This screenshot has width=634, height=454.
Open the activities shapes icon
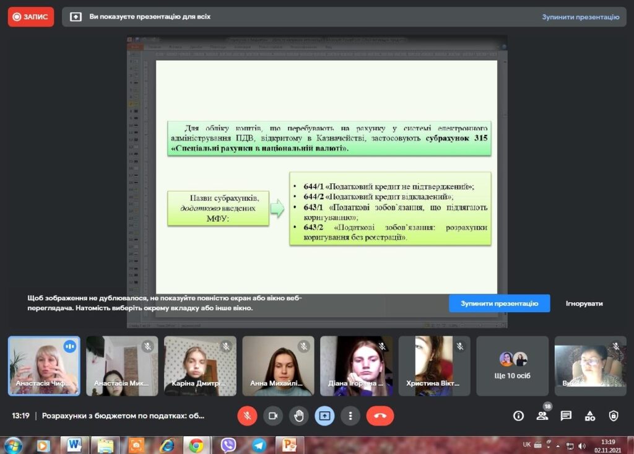(x=590, y=416)
